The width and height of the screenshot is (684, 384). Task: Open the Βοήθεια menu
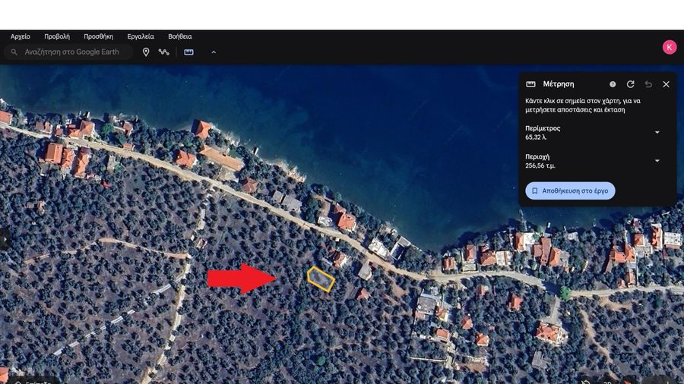point(180,36)
